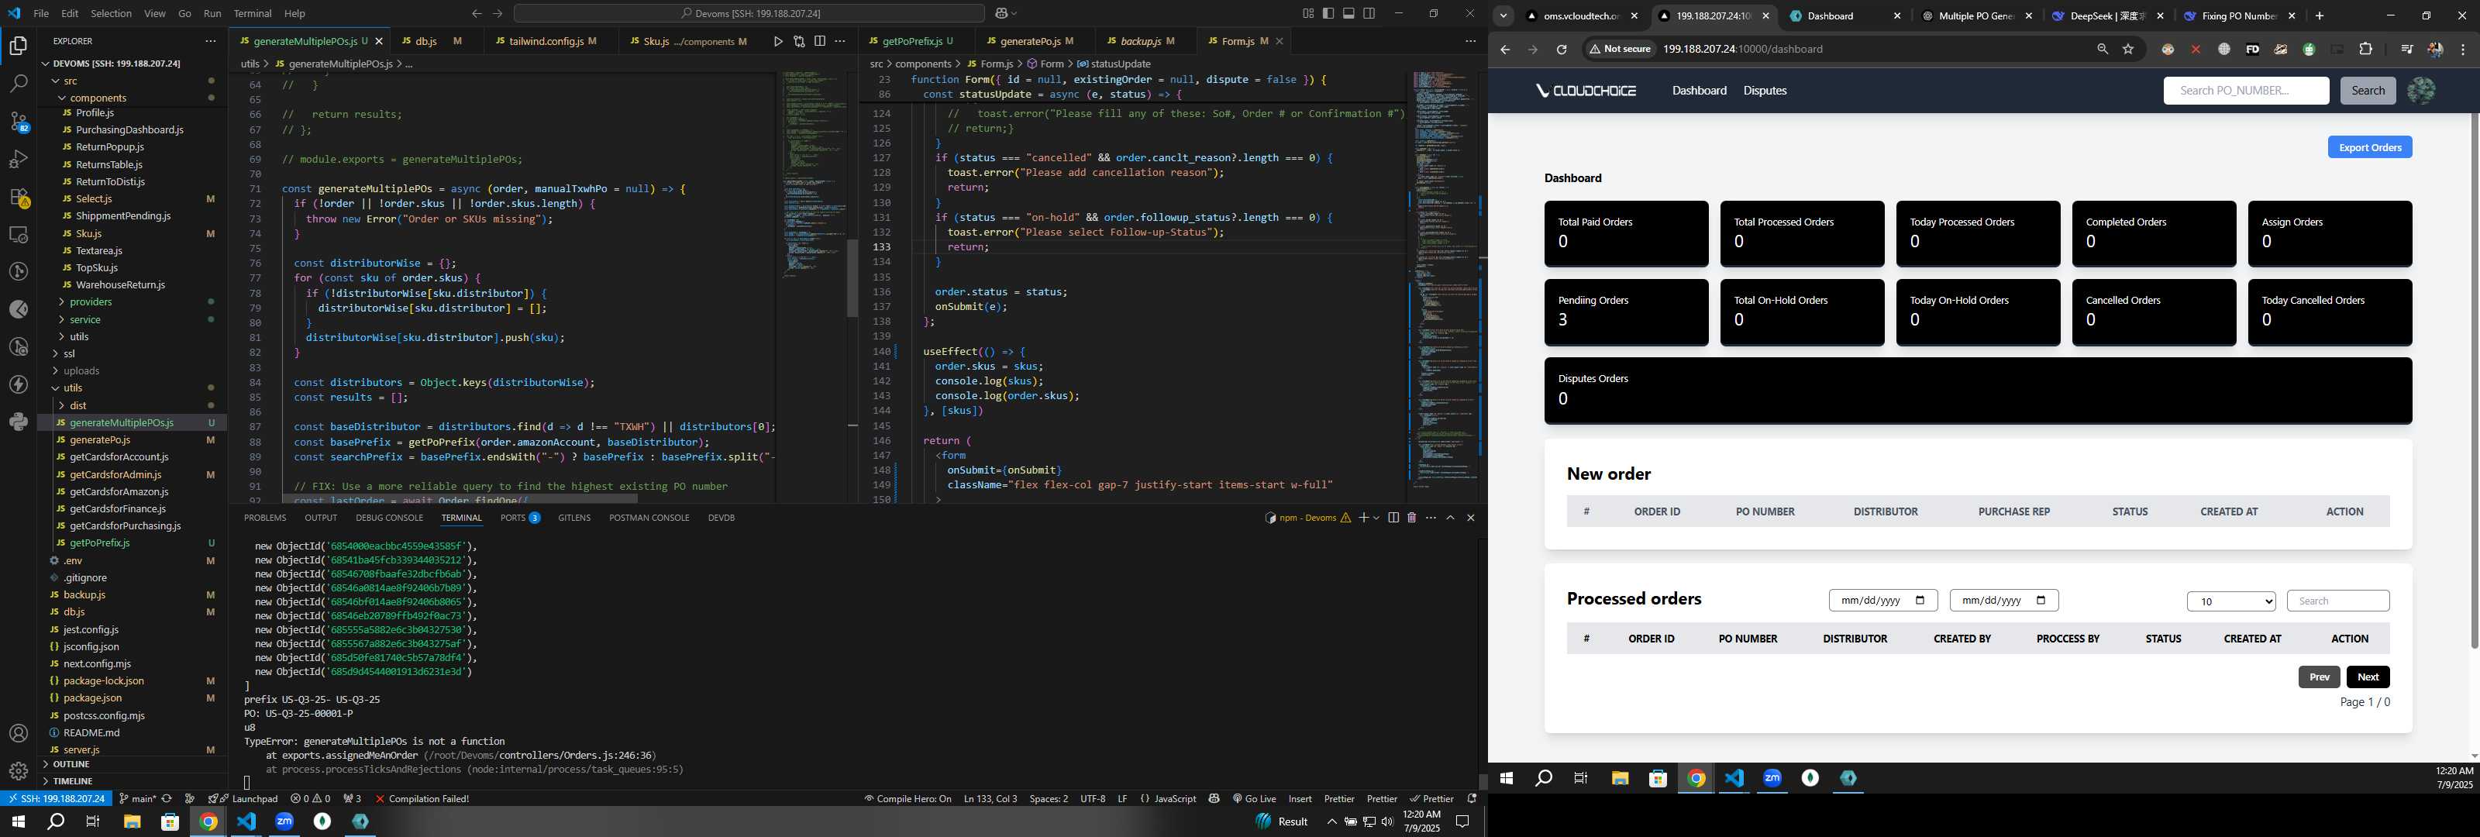
Task: Toggle secondary side bar layout button
Action: [x=1369, y=13]
